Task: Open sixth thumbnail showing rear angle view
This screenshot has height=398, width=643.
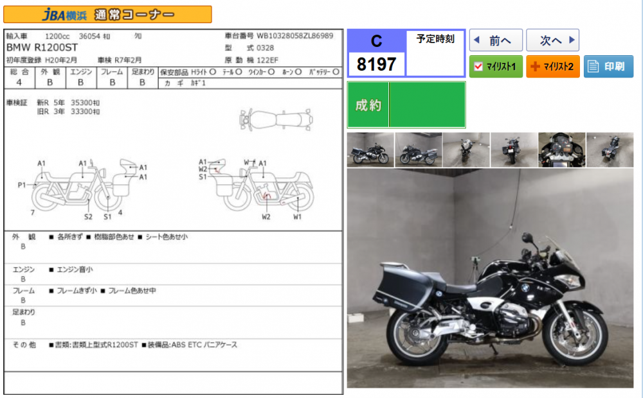Action: [610, 150]
